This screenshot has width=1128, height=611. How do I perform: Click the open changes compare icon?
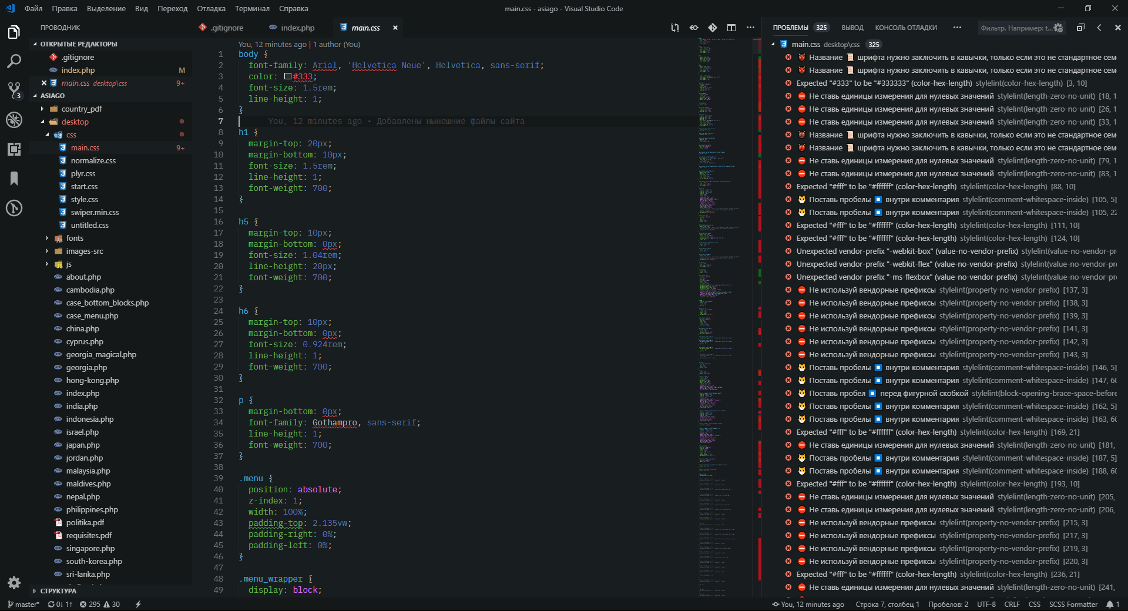pos(675,28)
